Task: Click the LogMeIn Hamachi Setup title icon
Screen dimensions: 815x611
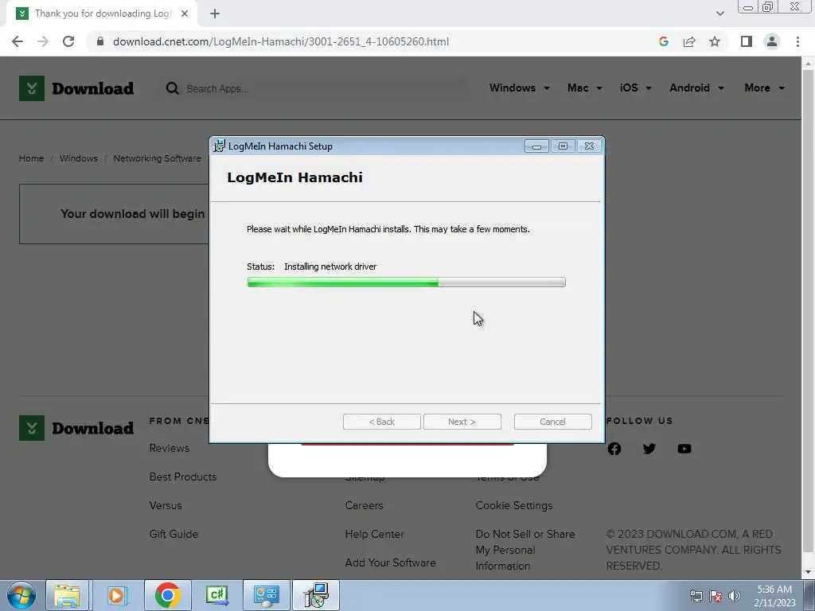Action: [x=220, y=146]
